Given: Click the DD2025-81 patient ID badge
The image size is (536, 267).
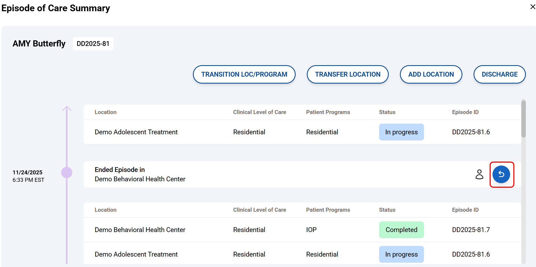Looking at the screenshot, I should coord(93,44).
